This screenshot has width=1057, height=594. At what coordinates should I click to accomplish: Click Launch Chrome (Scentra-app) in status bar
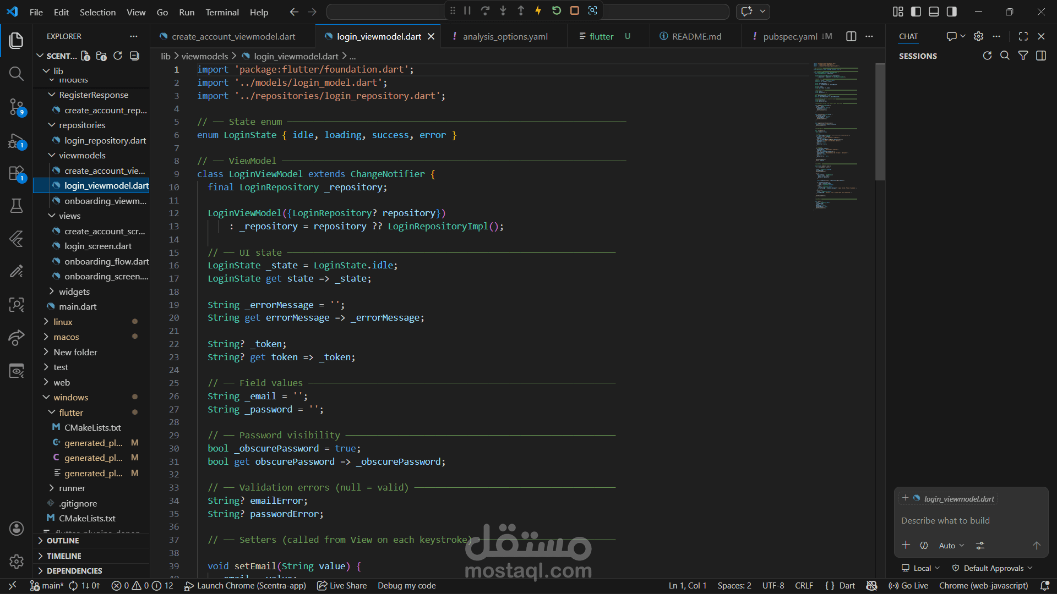point(245,586)
